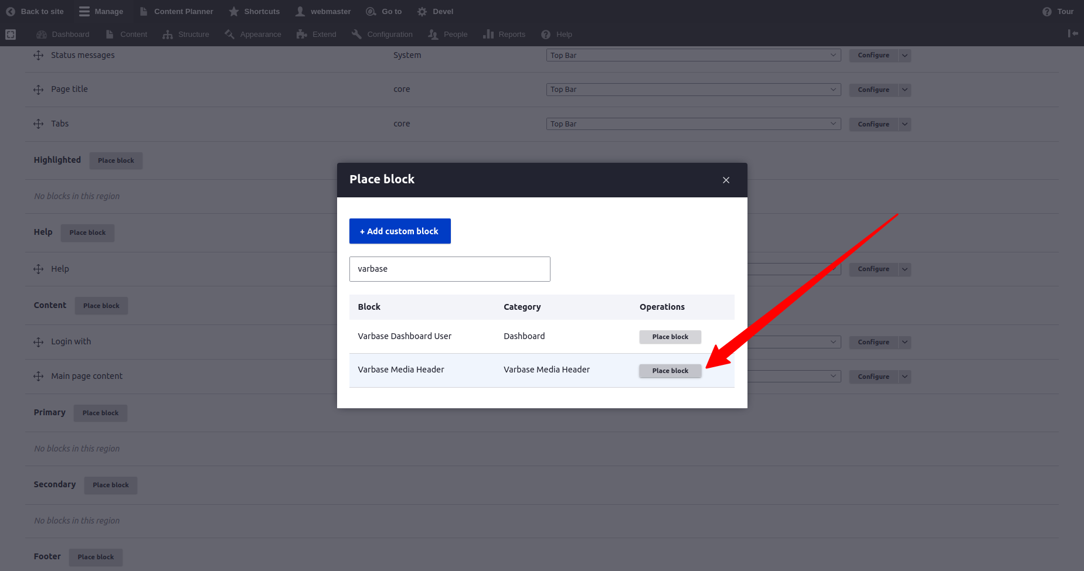
Task: Click Place block next to Highlighted region
Action: (116, 160)
